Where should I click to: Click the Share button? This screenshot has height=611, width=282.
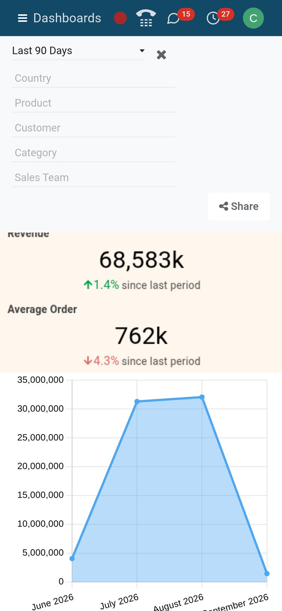click(239, 207)
